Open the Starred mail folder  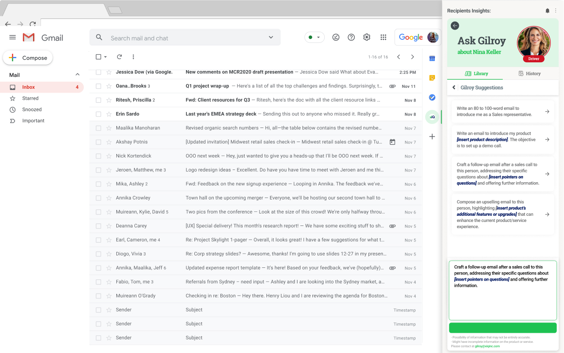(x=30, y=98)
